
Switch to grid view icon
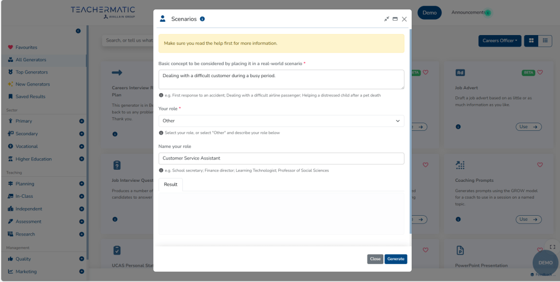click(x=531, y=41)
